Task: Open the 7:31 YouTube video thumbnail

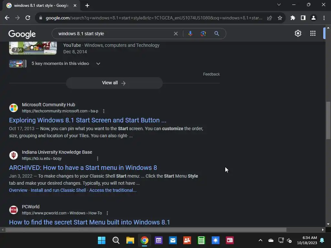Action: coord(33,48)
